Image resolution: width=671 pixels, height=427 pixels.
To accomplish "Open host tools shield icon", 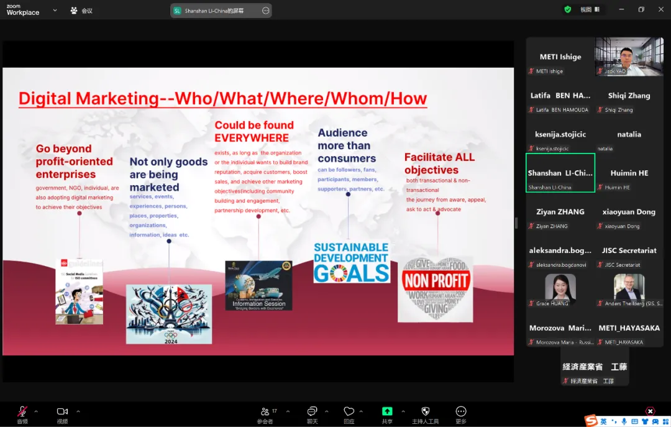I will click(x=426, y=414).
